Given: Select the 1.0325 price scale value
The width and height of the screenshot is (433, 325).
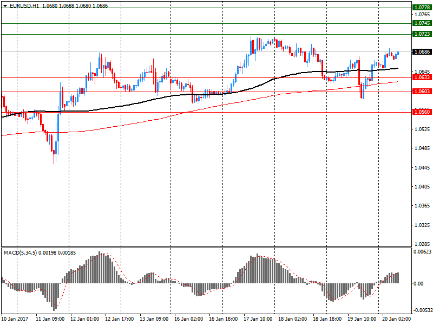Looking at the screenshot, I should pos(422,225).
